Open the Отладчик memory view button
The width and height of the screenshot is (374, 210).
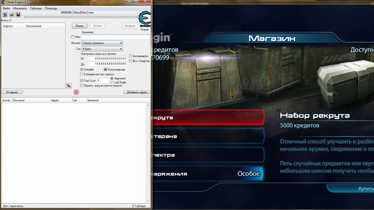12,92
